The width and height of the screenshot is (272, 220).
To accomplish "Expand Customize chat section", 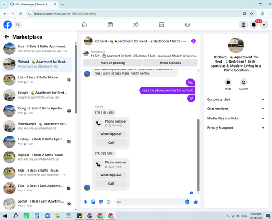I will click(236, 99).
